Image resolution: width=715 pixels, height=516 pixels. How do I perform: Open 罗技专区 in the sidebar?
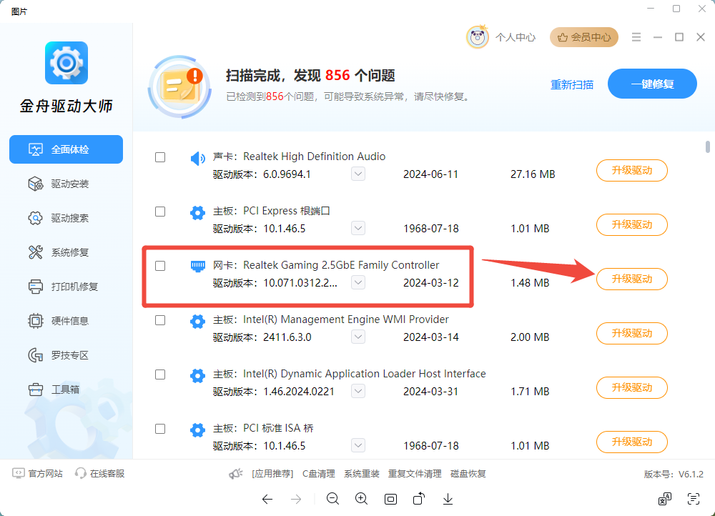click(x=66, y=355)
